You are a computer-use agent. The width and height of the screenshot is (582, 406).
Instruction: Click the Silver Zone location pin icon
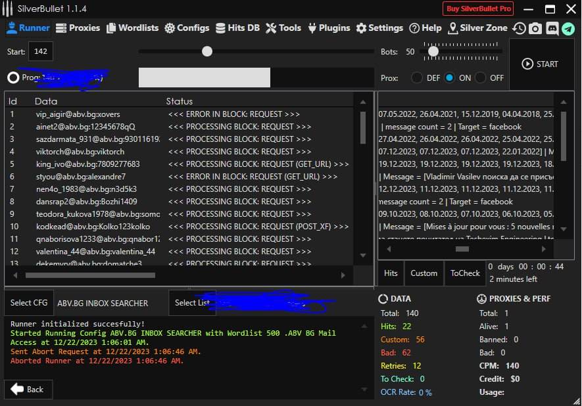(x=452, y=28)
